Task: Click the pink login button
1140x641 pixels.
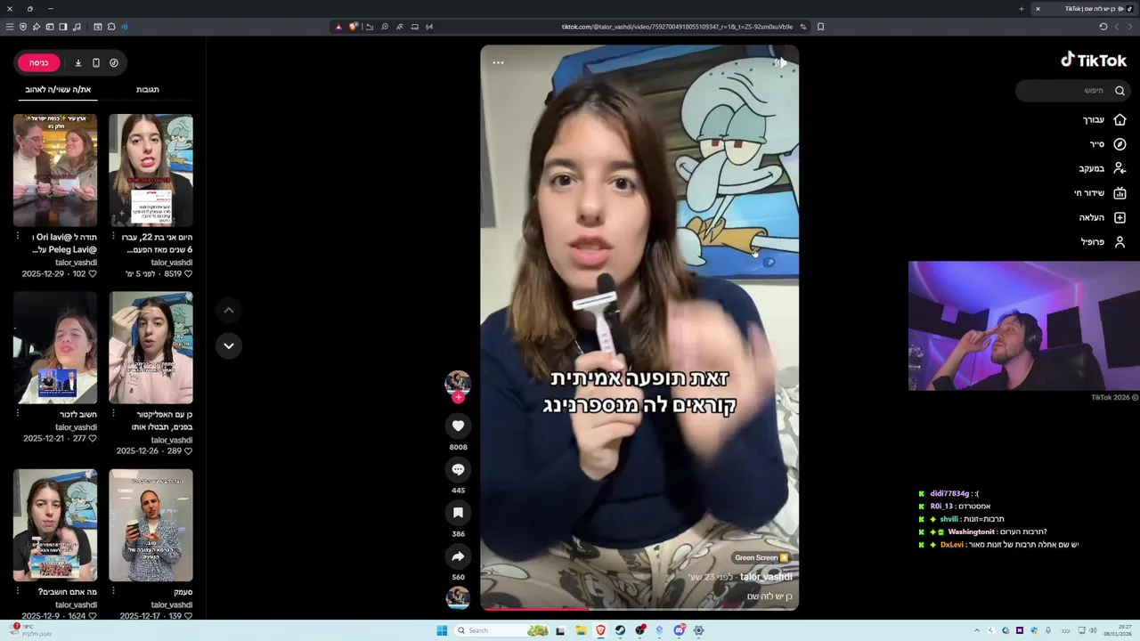Action: 39,62
